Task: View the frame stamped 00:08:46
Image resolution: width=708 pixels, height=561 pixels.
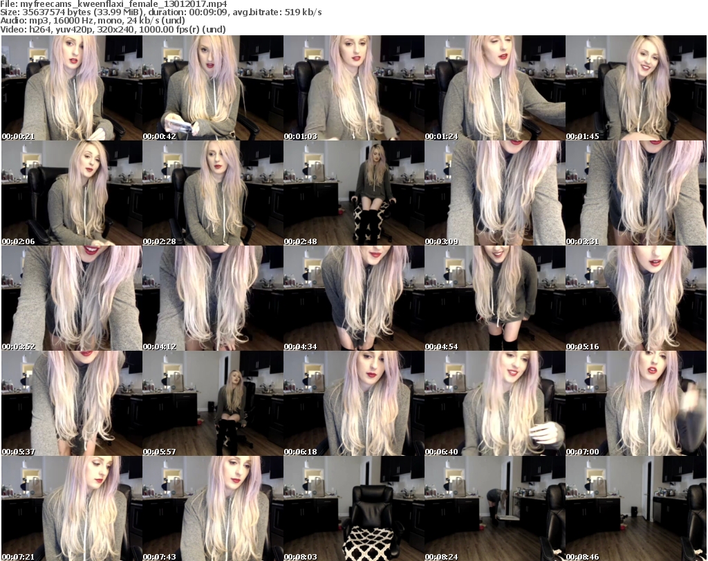Action: click(636, 508)
